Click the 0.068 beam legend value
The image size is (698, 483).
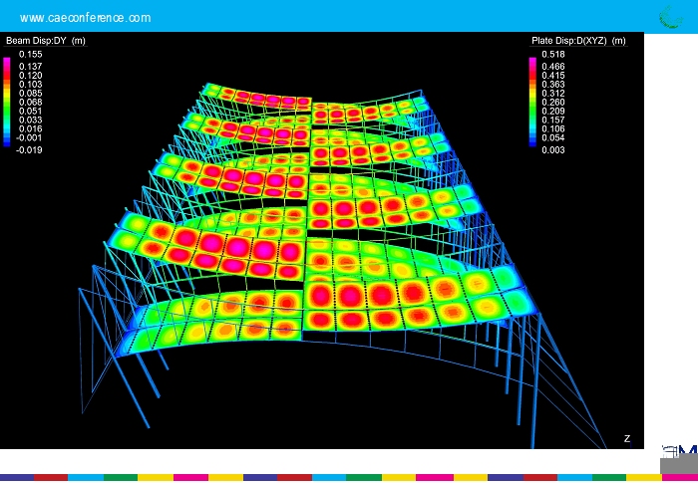click(x=29, y=102)
